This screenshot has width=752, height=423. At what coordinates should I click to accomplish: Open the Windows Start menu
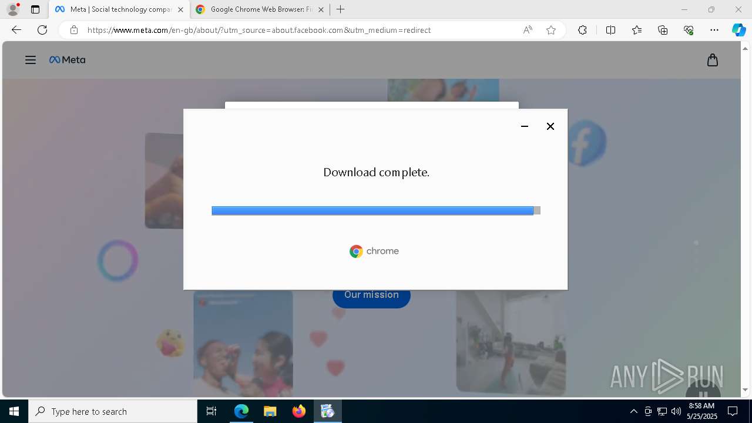click(x=14, y=411)
